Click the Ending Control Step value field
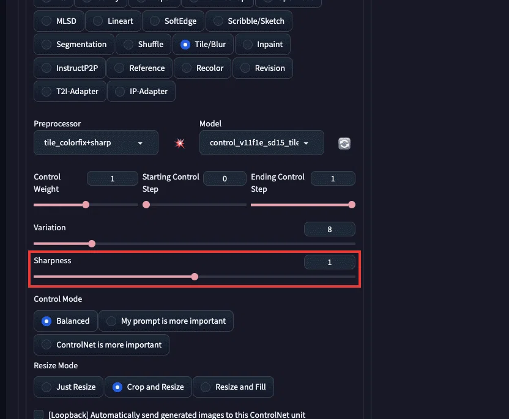The image size is (509, 419). coord(333,178)
